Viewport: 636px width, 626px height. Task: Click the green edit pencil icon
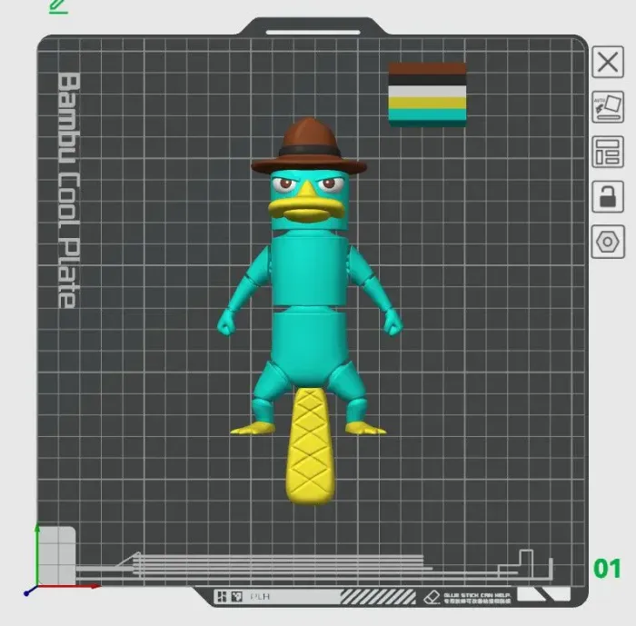pos(58,6)
